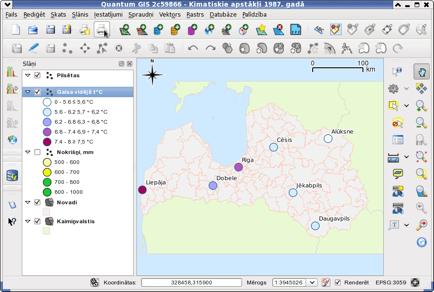Click Deselect Features icon

pos(397,123)
